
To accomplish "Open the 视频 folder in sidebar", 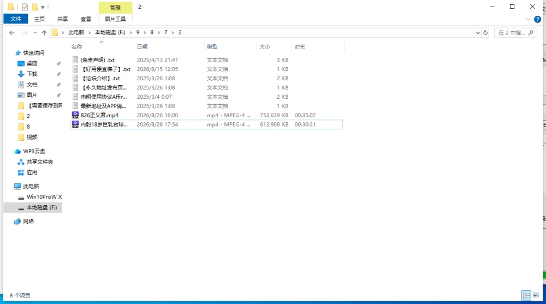I will tap(32, 137).
